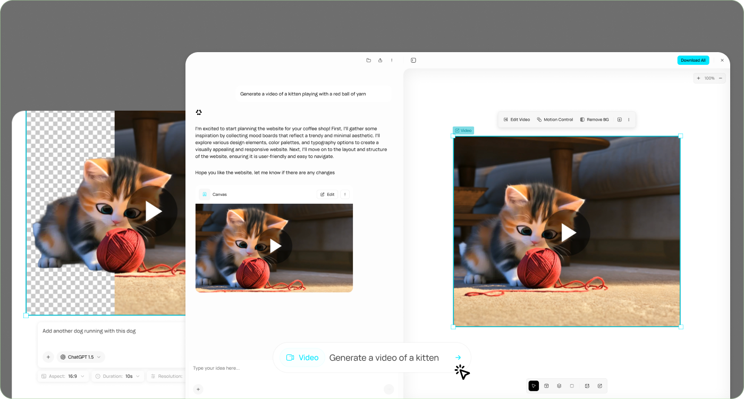Download the selected video clip
The height and width of the screenshot is (399, 744).
click(x=620, y=119)
